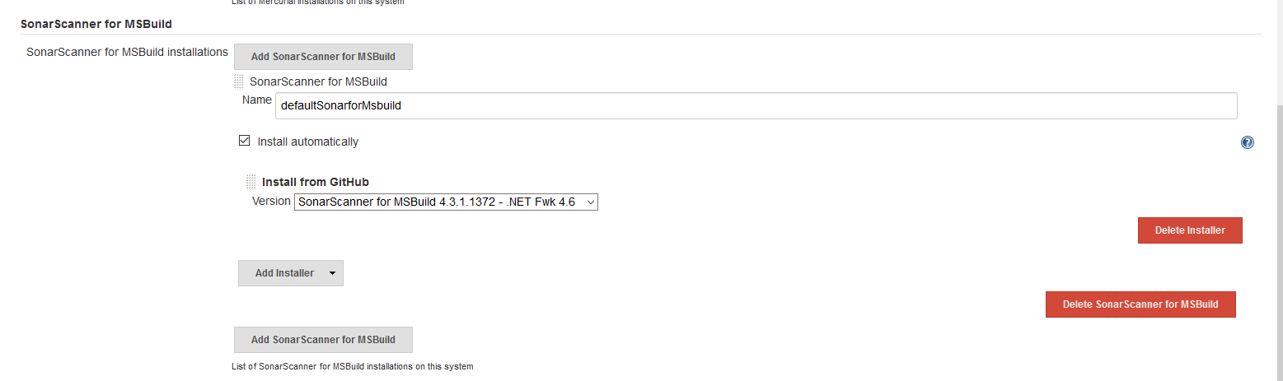Click the "SonarScanner for MSBuild installations" label

[127, 52]
